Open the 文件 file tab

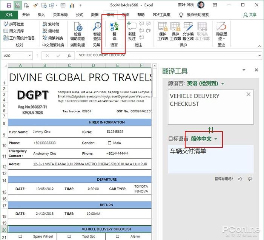pyautogui.click(x=9, y=15)
